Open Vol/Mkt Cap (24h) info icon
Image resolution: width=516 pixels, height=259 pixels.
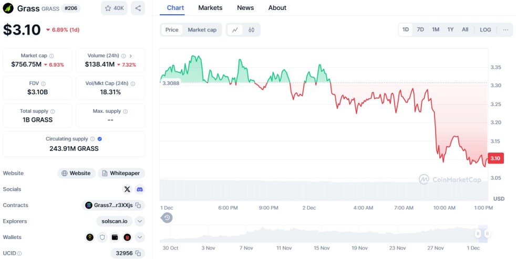132,84
